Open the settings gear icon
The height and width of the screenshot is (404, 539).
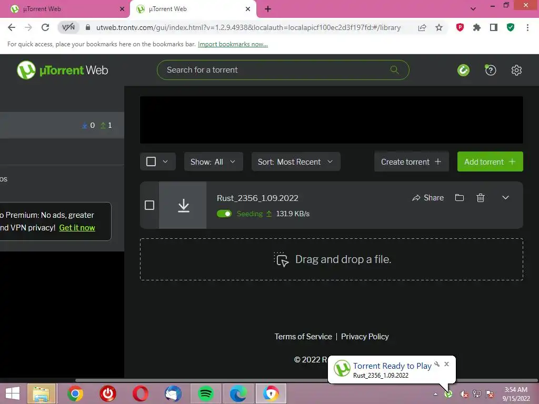(516, 70)
